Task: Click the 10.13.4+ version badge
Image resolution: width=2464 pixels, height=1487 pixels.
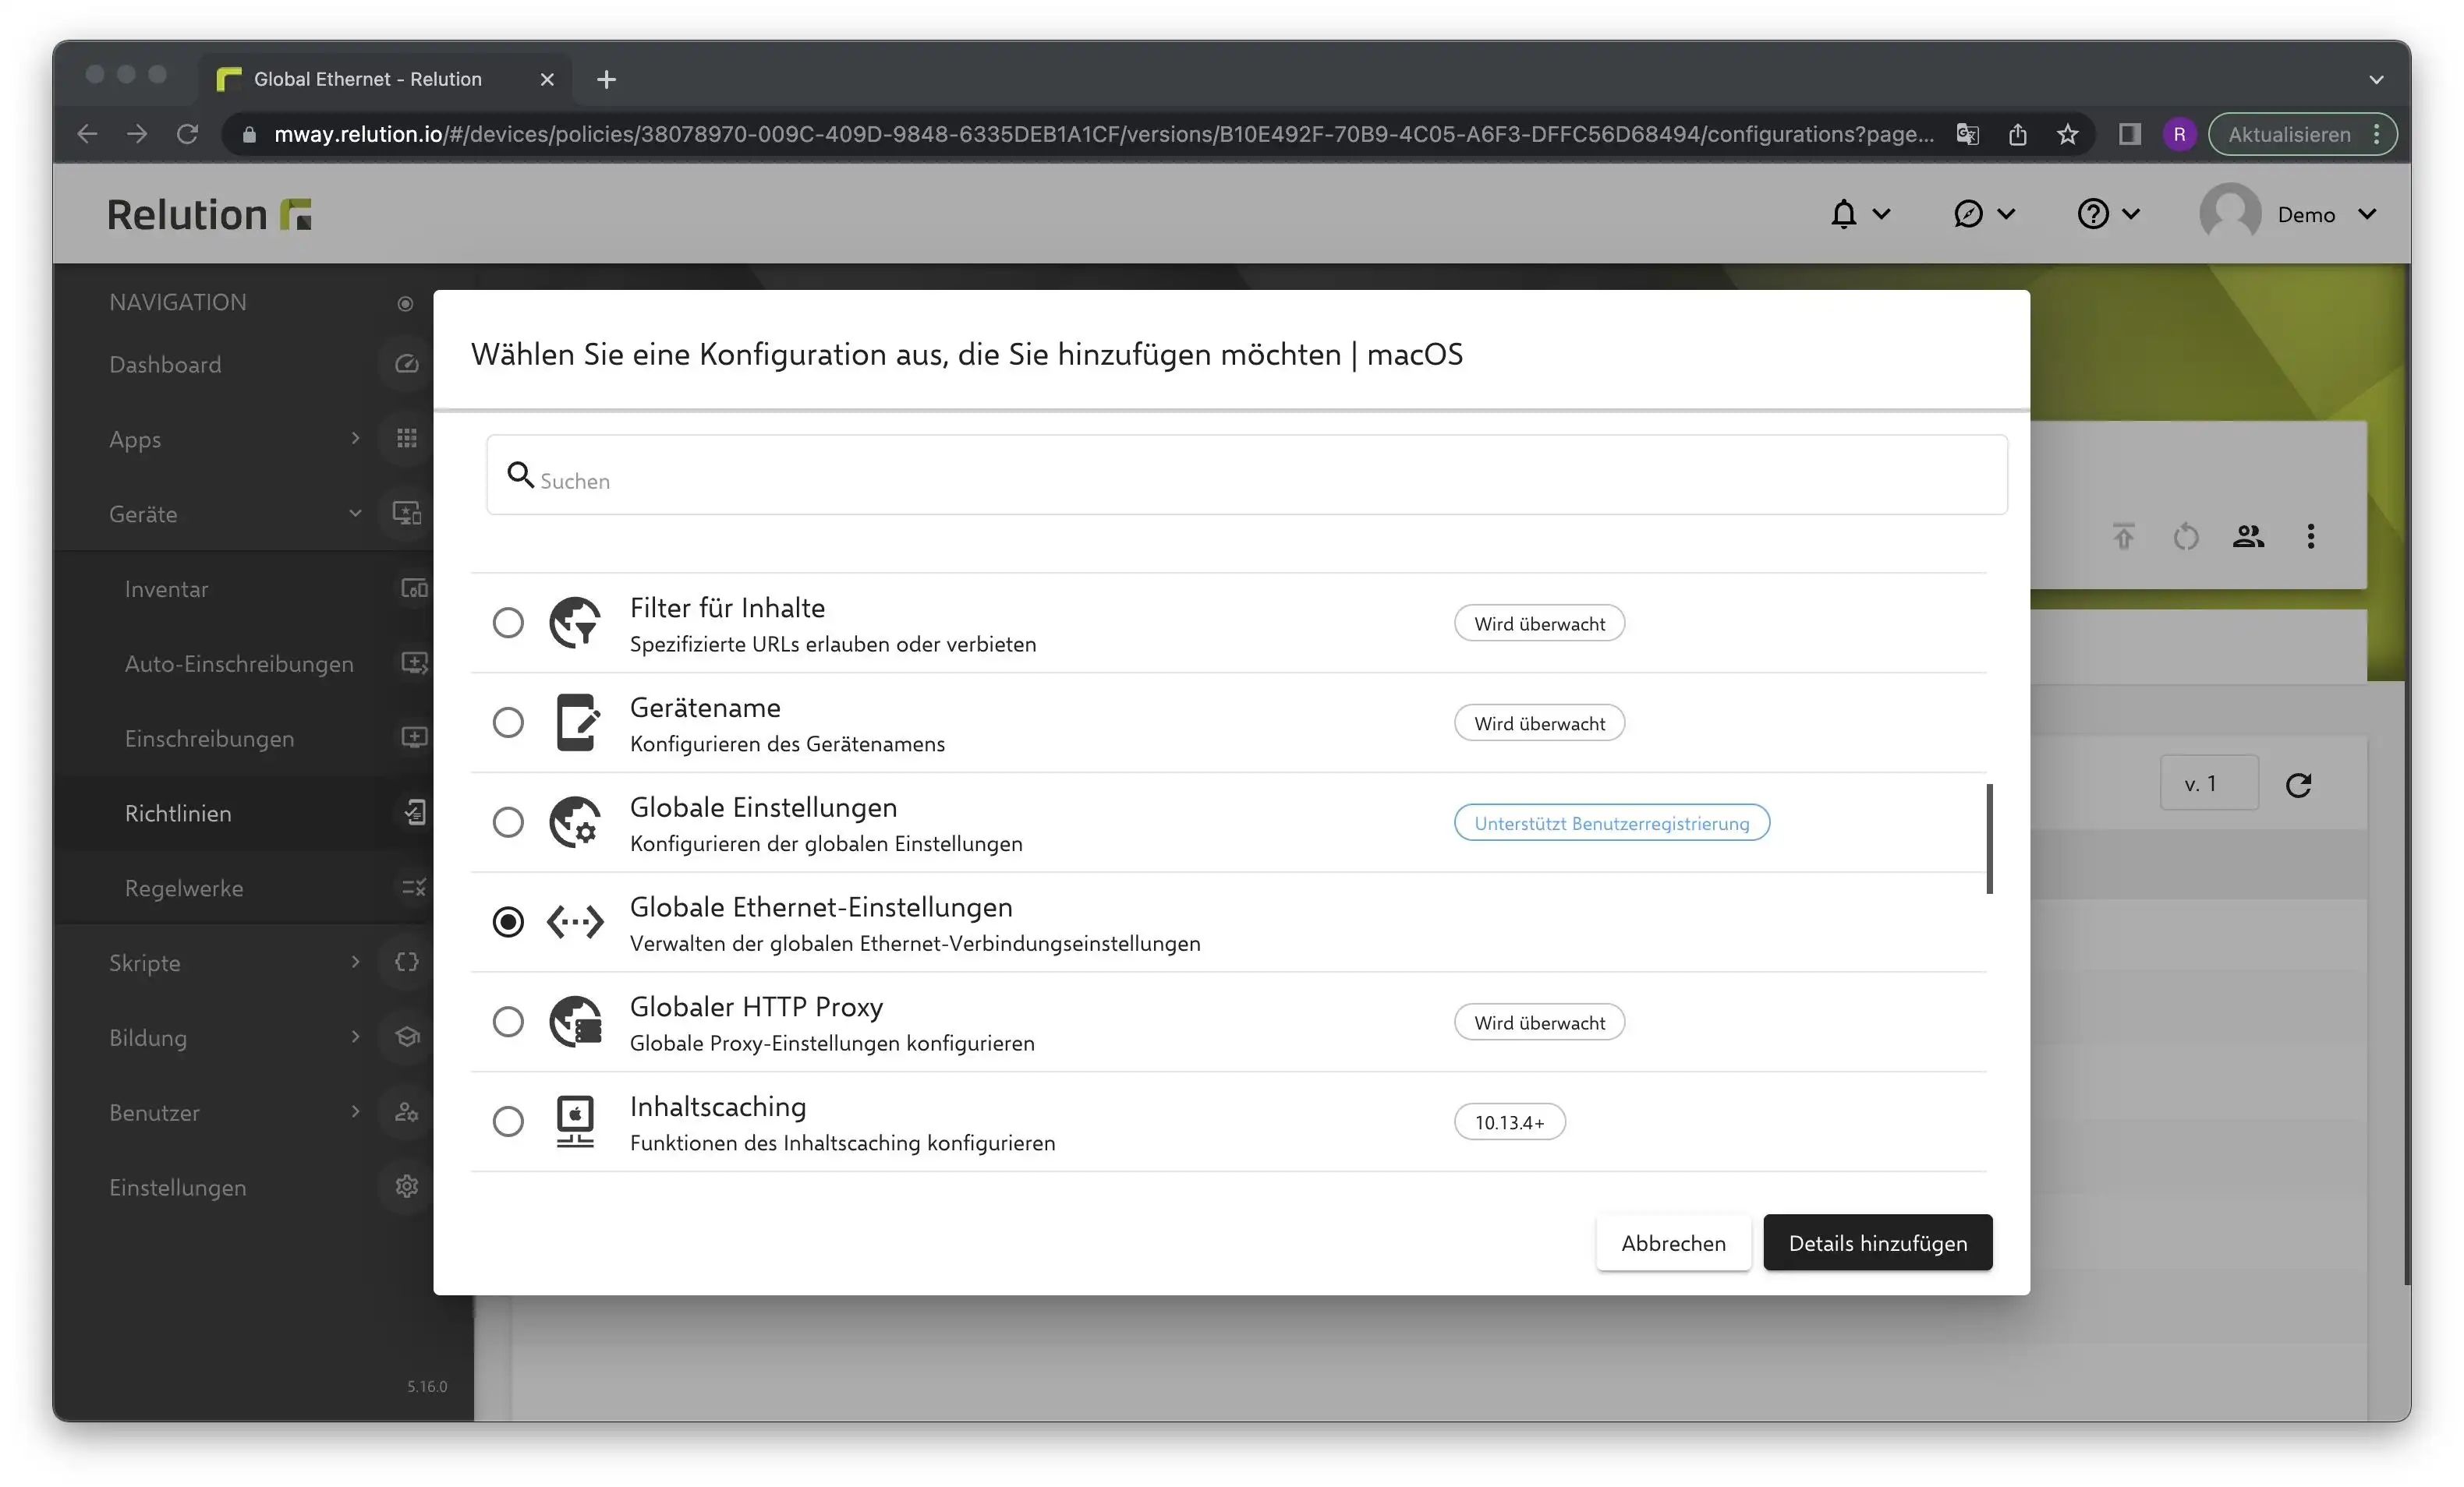Action: pyautogui.click(x=1509, y=1121)
